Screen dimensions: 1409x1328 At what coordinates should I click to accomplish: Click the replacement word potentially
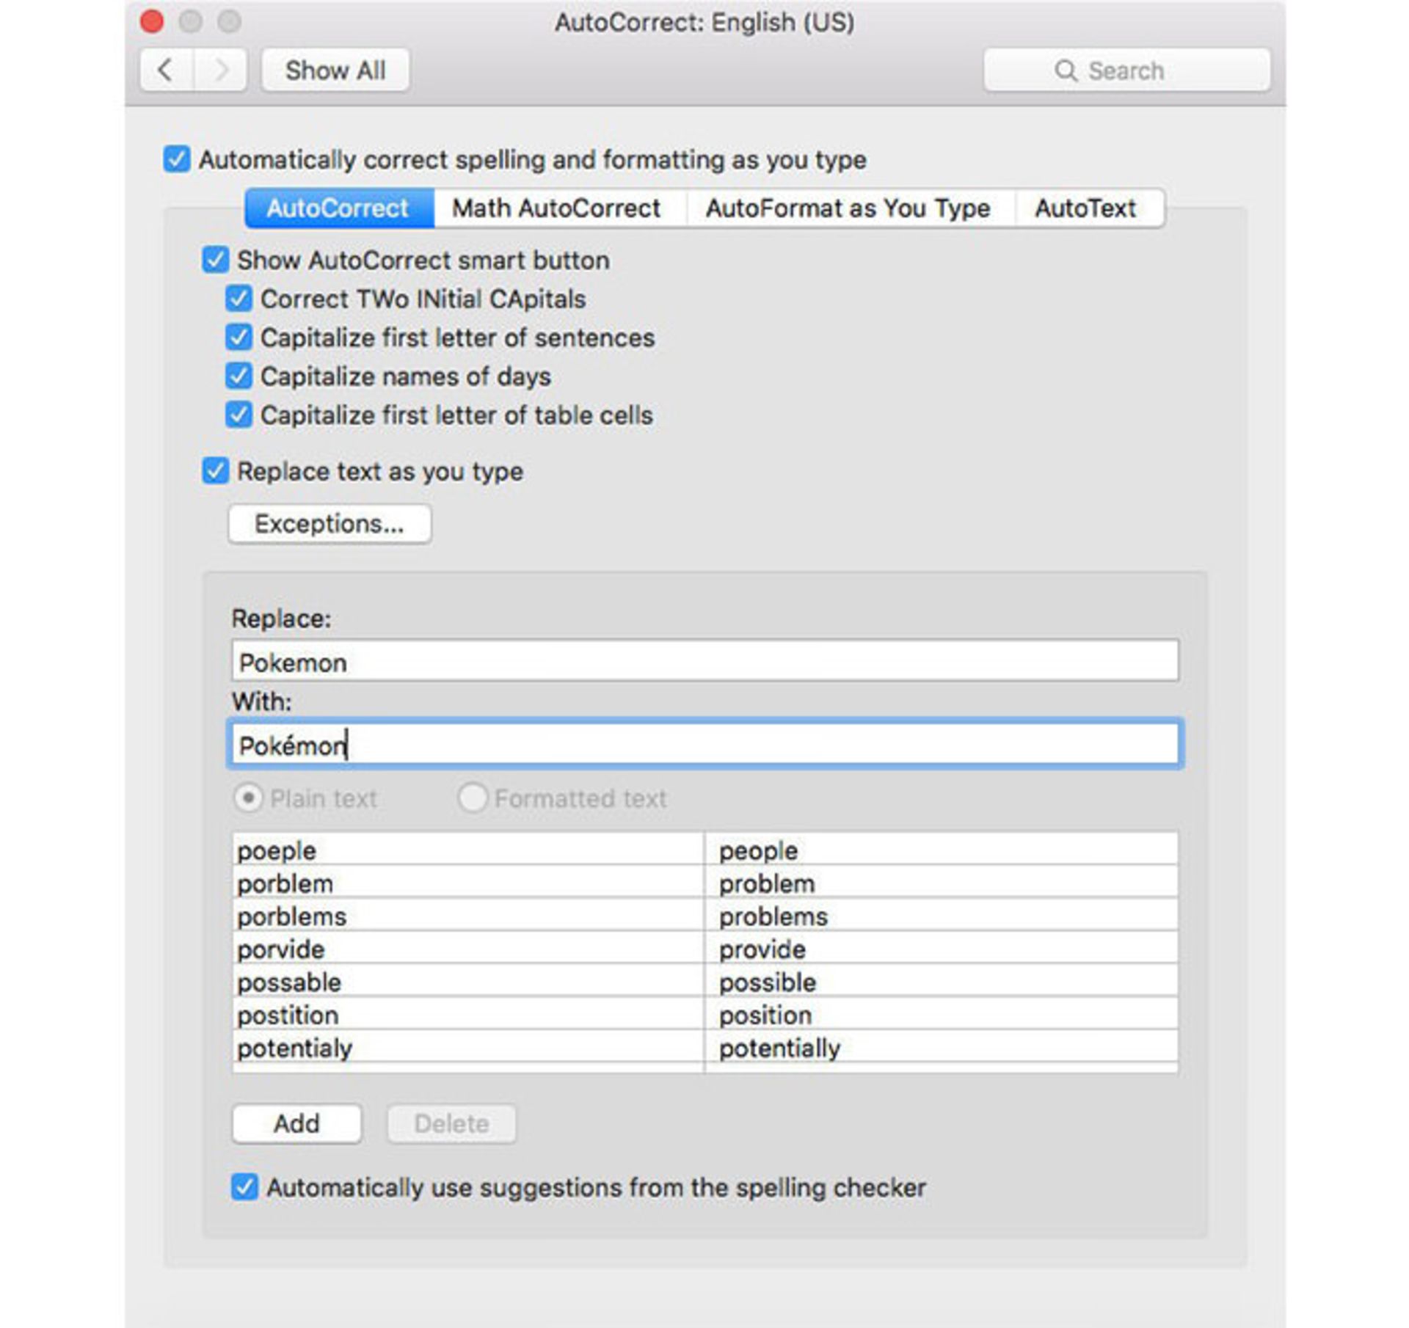(x=779, y=1048)
